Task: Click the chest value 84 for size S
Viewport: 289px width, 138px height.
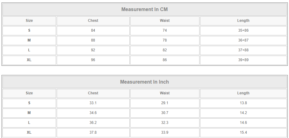Action: pyautogui.click(x=93, y=30)
